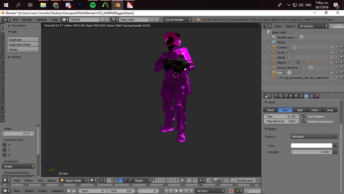Open the Help menu
The height and width of the screenshot is (194, 344).
click(x=55, y=19)
